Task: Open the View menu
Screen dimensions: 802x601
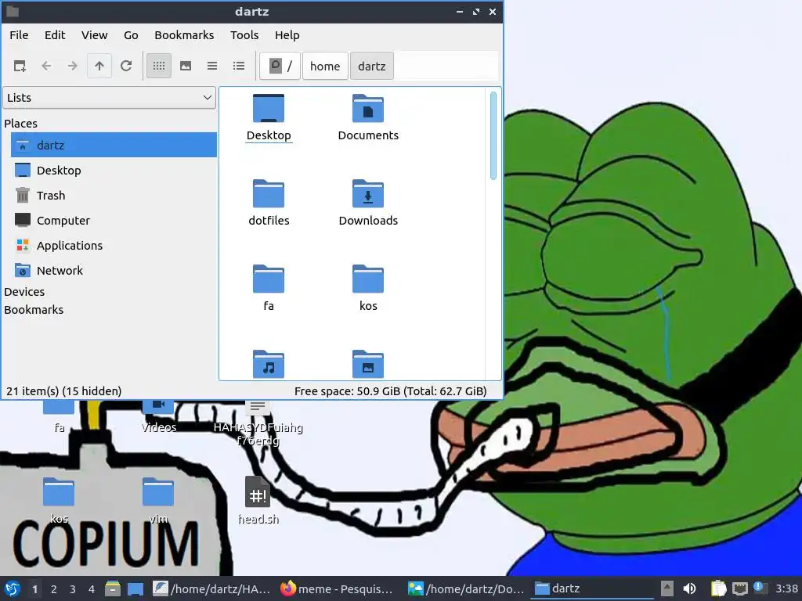Action: pyautogui.click(x=95, y=35)
